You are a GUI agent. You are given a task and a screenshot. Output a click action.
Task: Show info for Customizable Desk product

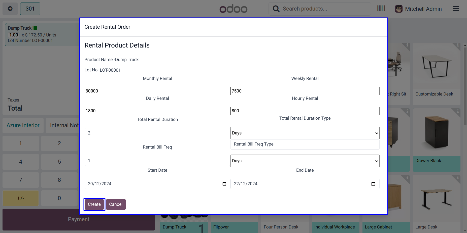coord(457,45)
